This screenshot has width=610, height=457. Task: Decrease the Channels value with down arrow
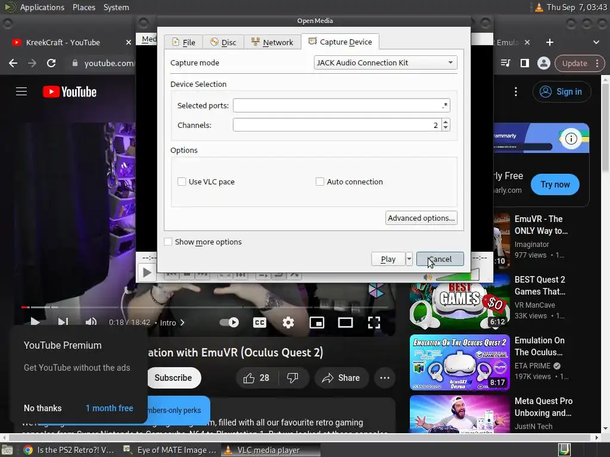coord(446,128)
